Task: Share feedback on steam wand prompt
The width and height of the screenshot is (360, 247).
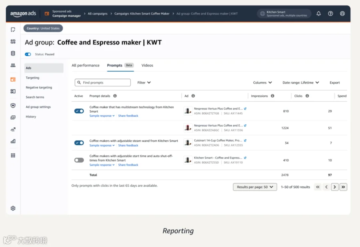Action: pyautogui.click(x=128, y=145)
